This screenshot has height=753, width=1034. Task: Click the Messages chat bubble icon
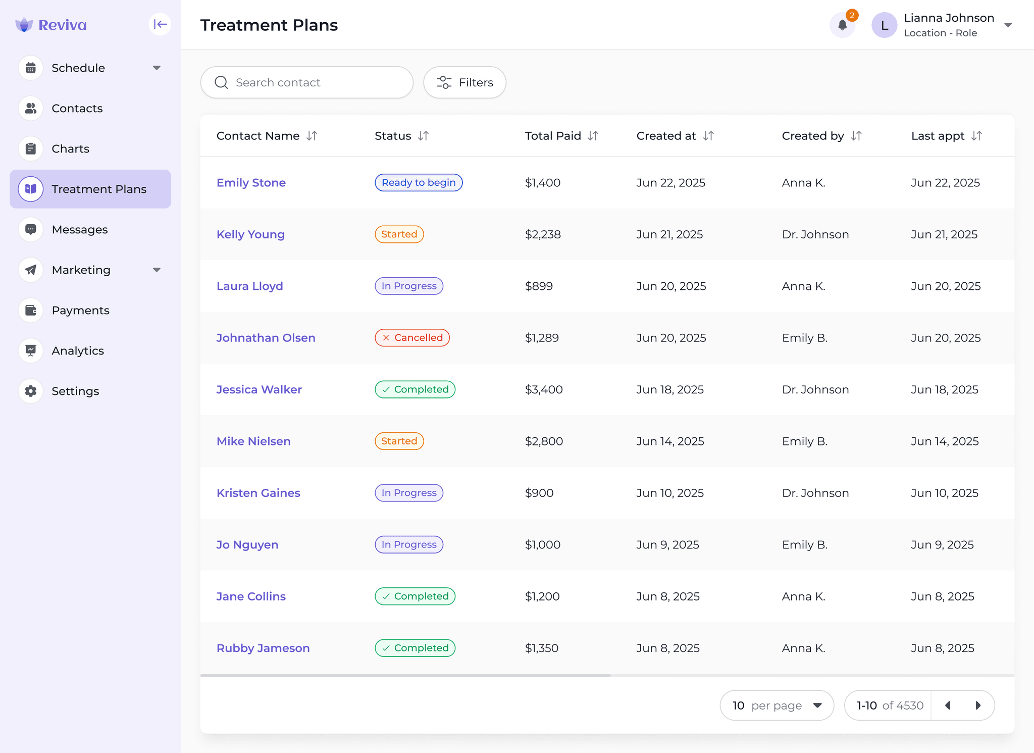[x=31, y=229]
